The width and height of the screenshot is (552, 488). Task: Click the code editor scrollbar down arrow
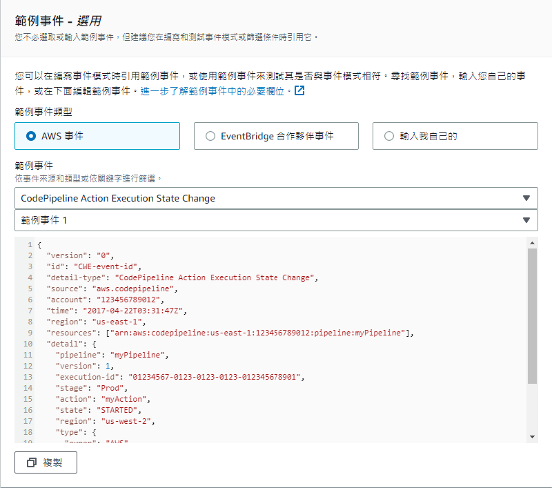tap(532, 437)
